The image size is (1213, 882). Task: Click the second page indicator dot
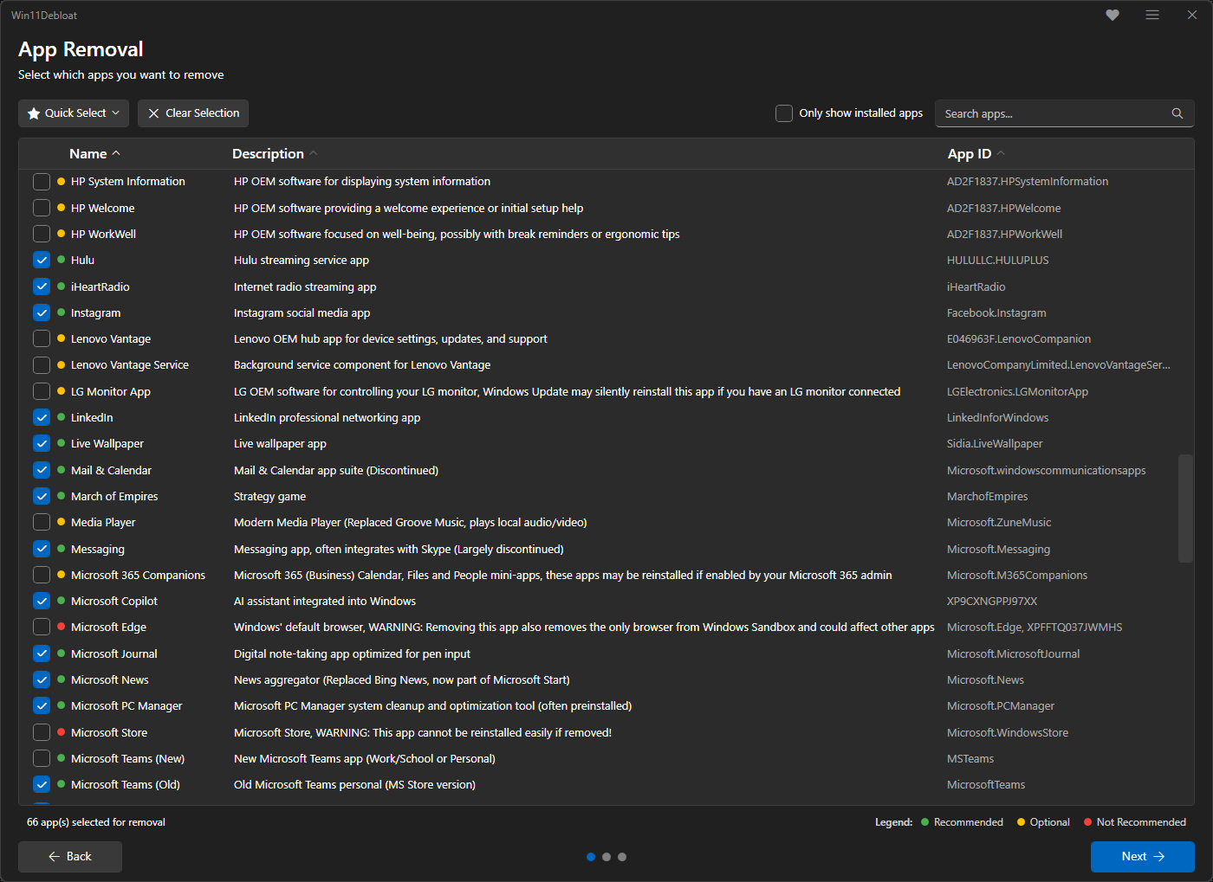pos(606,857)
